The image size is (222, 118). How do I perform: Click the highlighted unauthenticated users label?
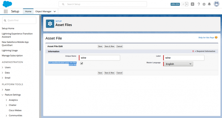point(62,64)
